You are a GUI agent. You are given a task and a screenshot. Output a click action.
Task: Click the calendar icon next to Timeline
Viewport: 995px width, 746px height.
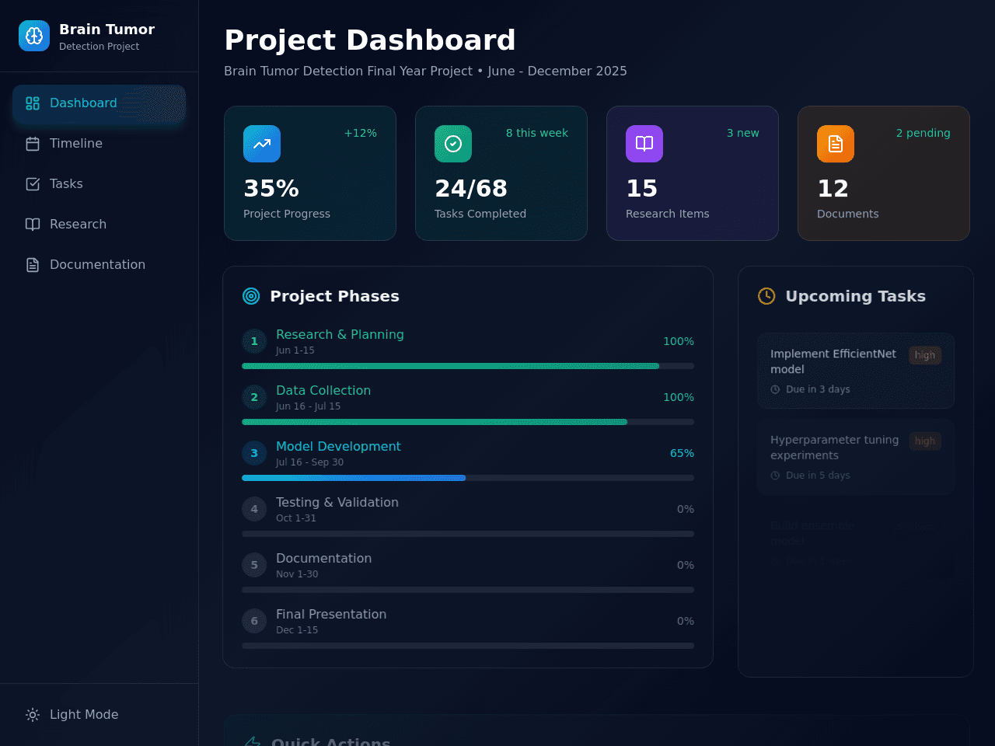[x=33, y=144]
